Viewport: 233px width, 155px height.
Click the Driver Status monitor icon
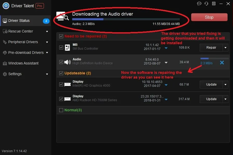pyautogui.click(x=5, y=21)
